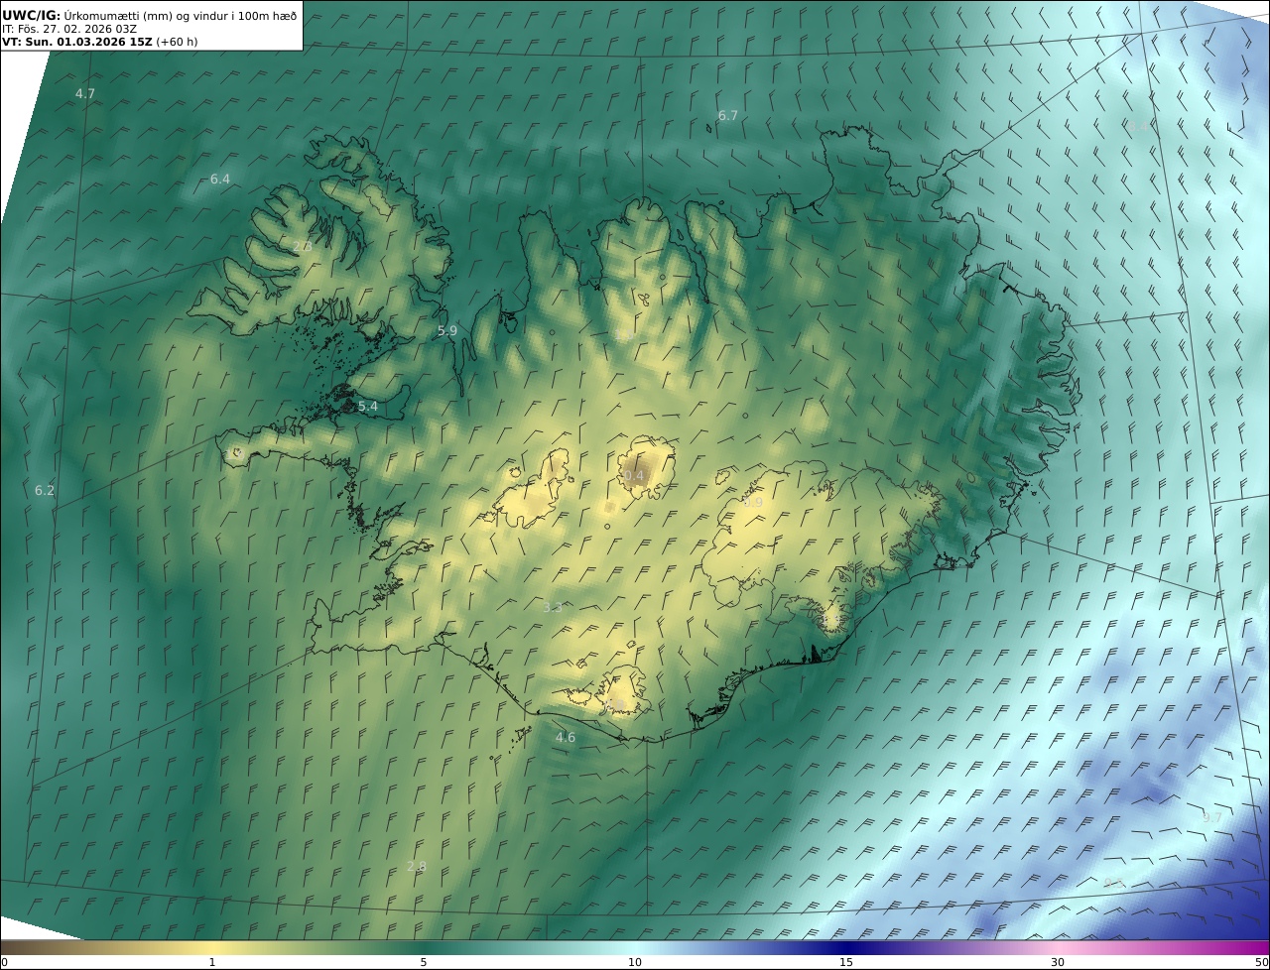Click the 5 tick label on the colorbar
This screenshot has width=1270, height=970.
pyautogui.click(x=424, y=962)
